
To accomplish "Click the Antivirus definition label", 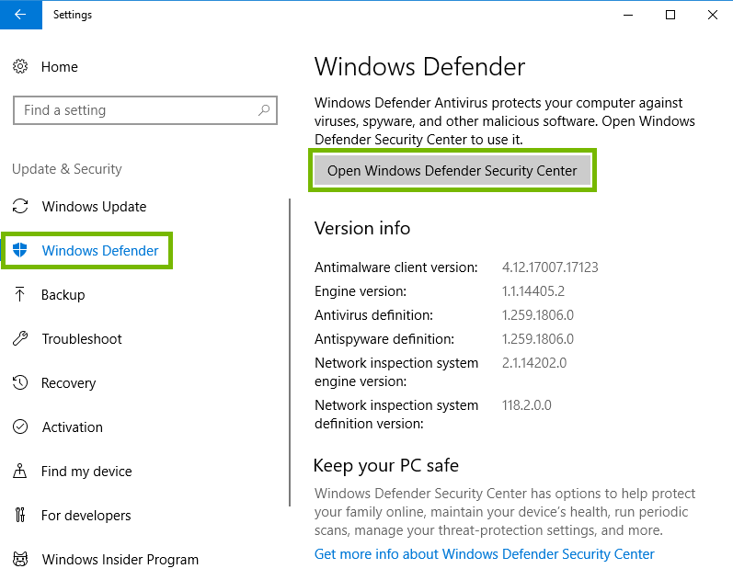I will coord(373,315).
